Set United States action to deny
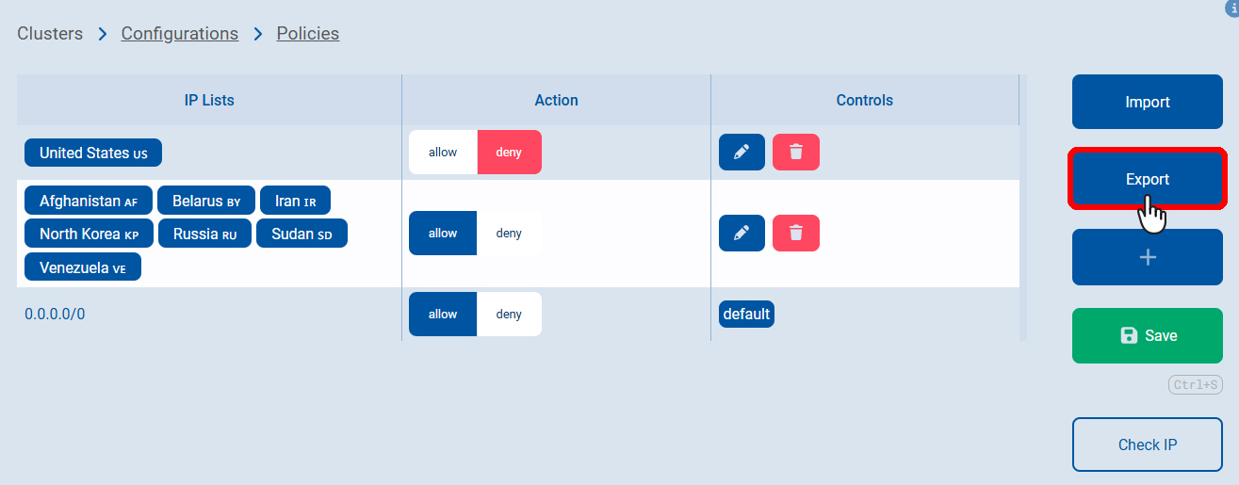Screen dimensions: 1239x485 click(x=509, y=153)
